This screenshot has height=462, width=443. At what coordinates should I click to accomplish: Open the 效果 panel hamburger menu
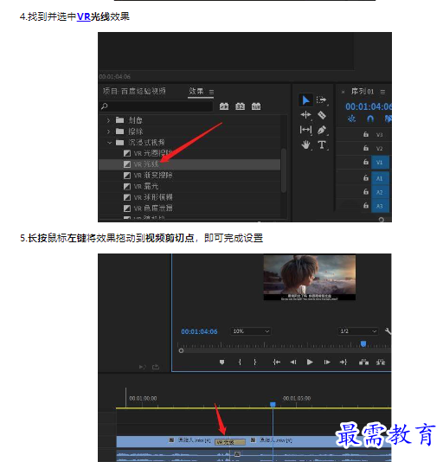click(211, 92)
